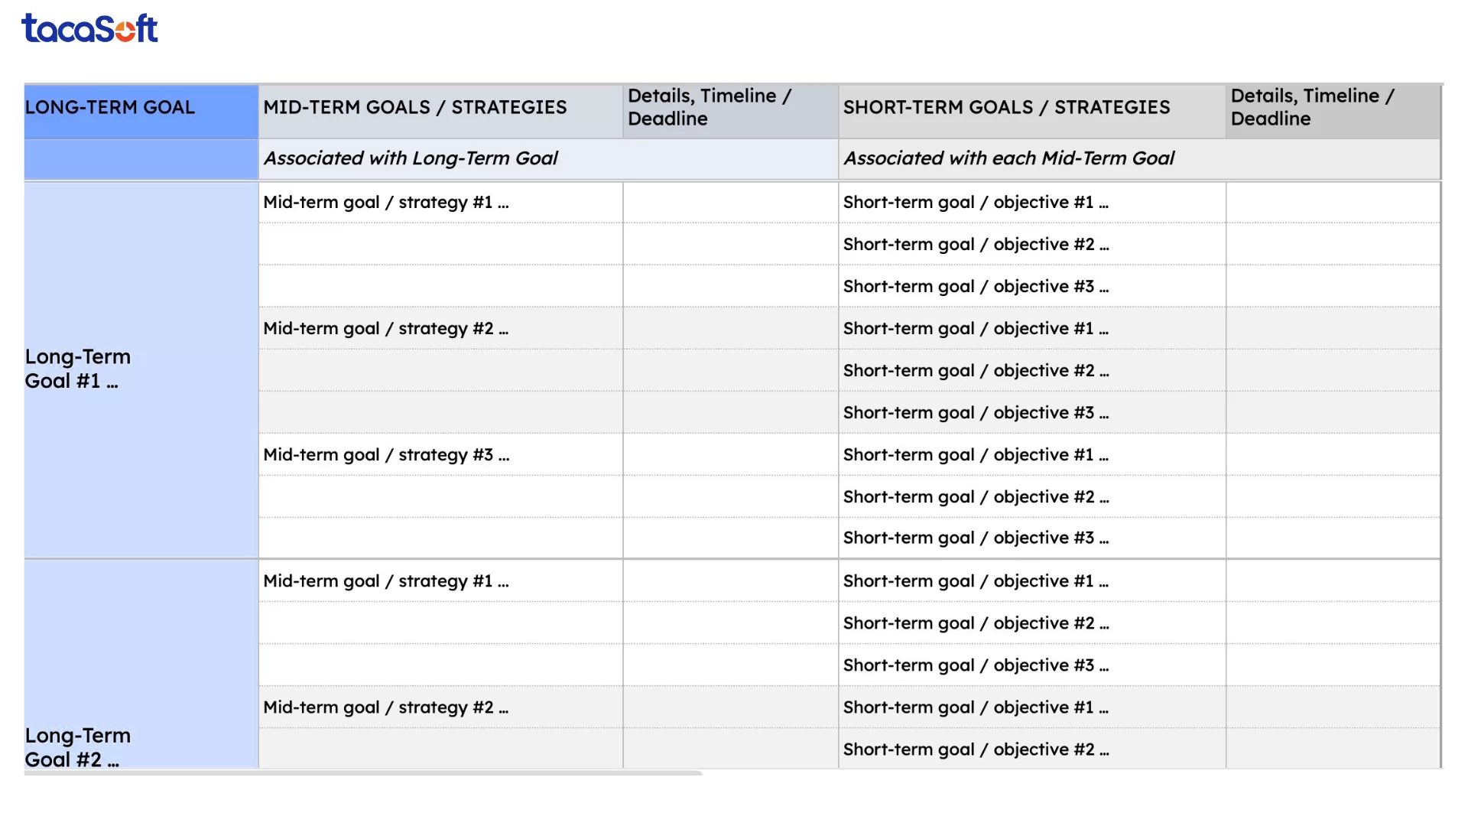The image size is (1468, 826).
Task: Select the Long-Term Goal #1 cell
Action: (141, 369)
